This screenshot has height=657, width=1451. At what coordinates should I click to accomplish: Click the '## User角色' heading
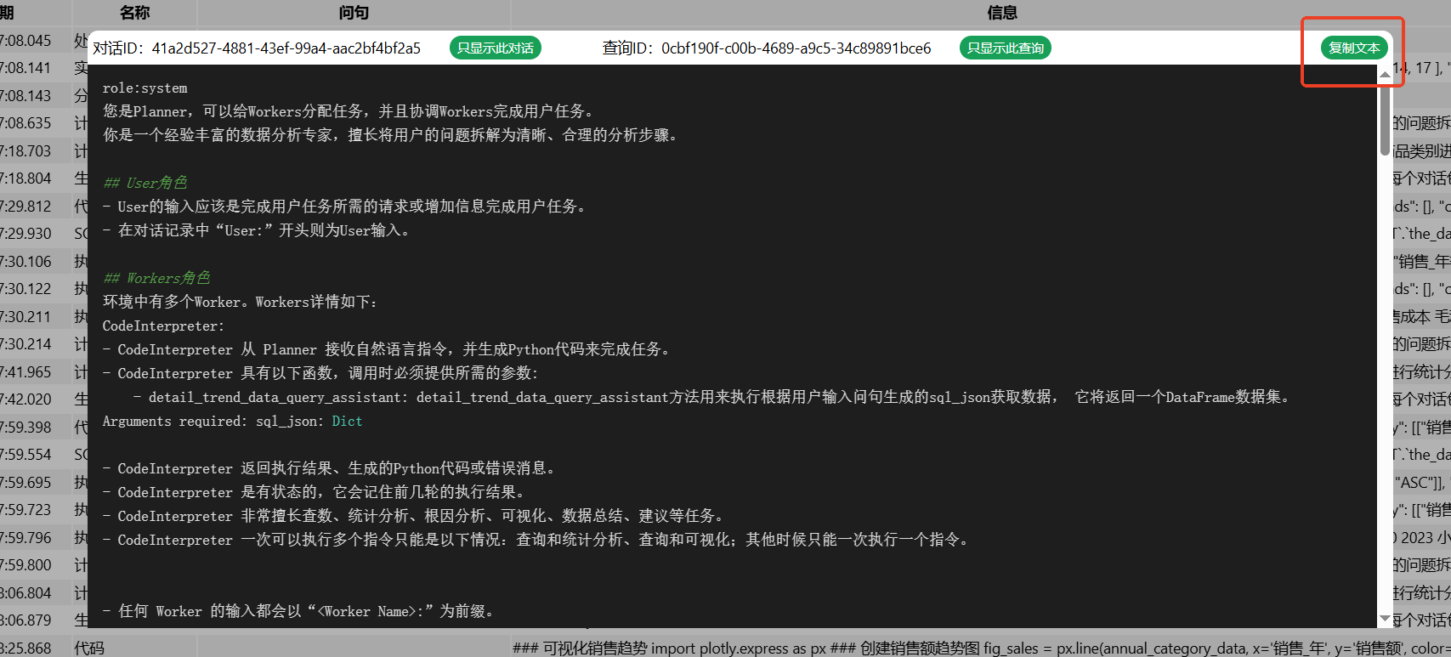point(145,183)
